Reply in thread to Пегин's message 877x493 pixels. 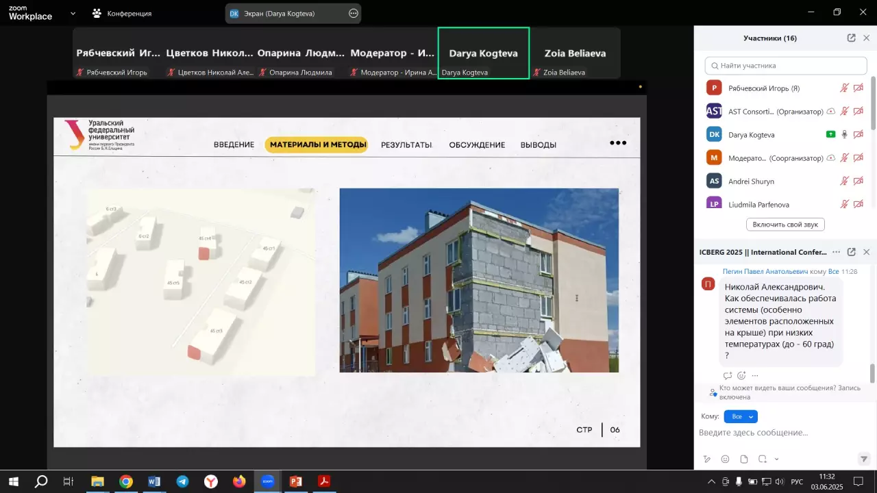tap(728, 375)
